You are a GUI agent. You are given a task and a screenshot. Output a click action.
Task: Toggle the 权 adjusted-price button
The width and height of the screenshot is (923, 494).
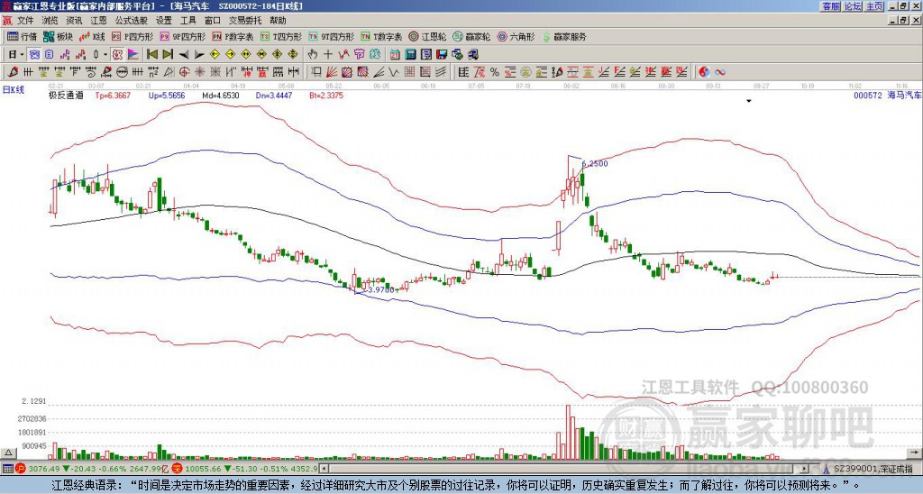click(x=117, y=55)
